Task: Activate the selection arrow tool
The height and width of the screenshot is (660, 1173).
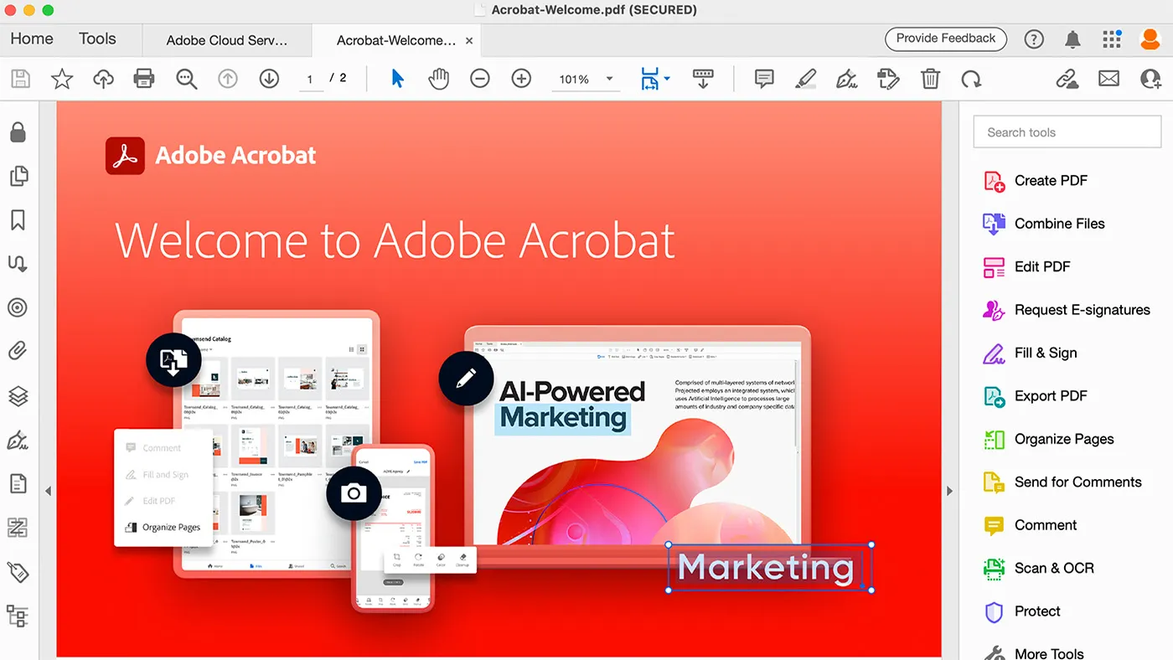Action: [x=396, y=79]
